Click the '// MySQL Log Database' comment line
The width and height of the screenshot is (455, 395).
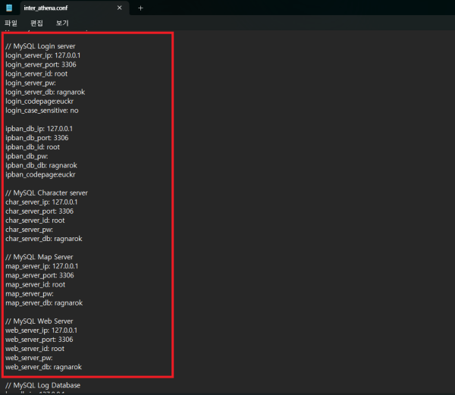(42, 385)
